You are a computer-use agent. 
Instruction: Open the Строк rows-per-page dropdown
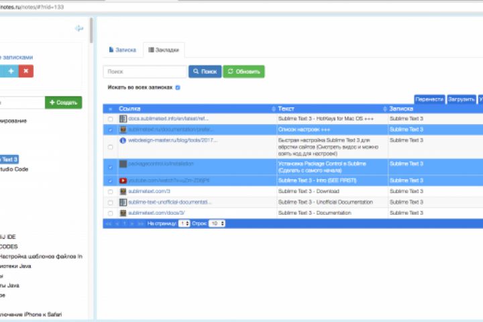(x=217, y=223)
